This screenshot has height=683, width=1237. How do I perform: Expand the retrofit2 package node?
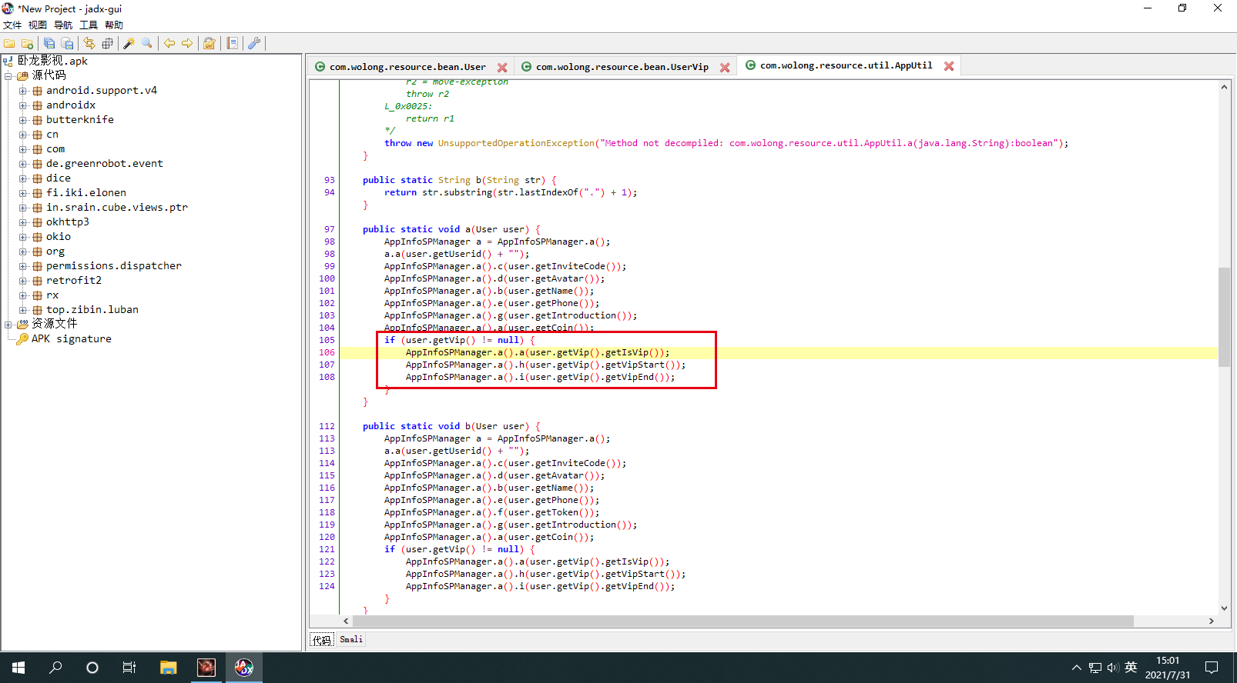(22, 281)
